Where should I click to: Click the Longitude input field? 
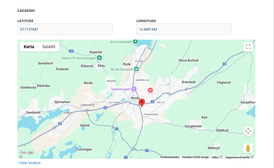coord(184,29)
